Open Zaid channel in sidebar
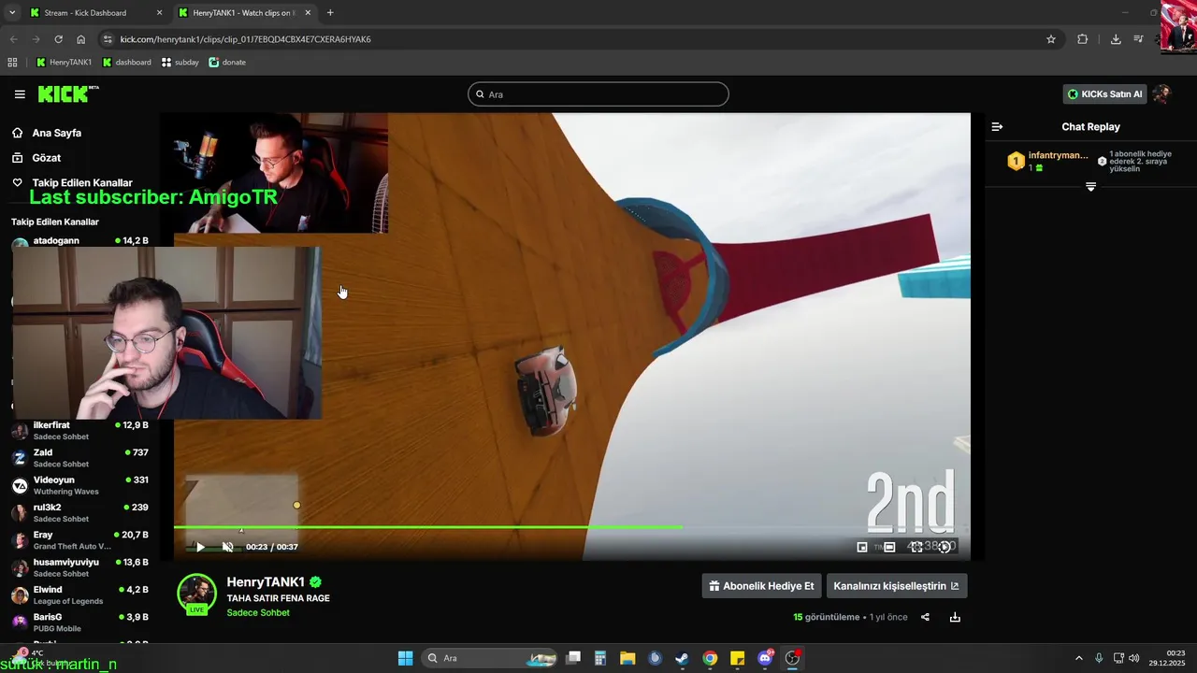This screenshot has width=1197, height=673. 79,458
